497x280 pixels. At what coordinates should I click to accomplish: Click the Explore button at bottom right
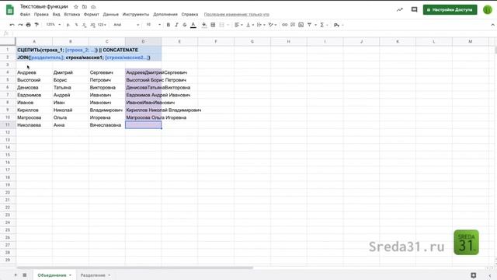point(473,275)
